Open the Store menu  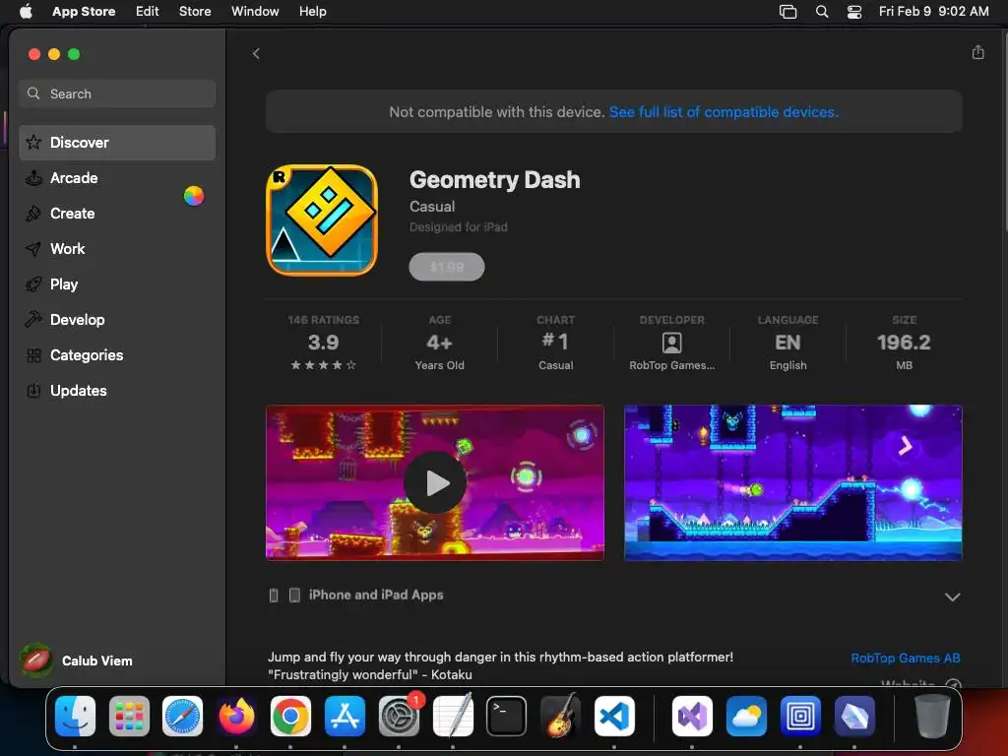(195, 11)
